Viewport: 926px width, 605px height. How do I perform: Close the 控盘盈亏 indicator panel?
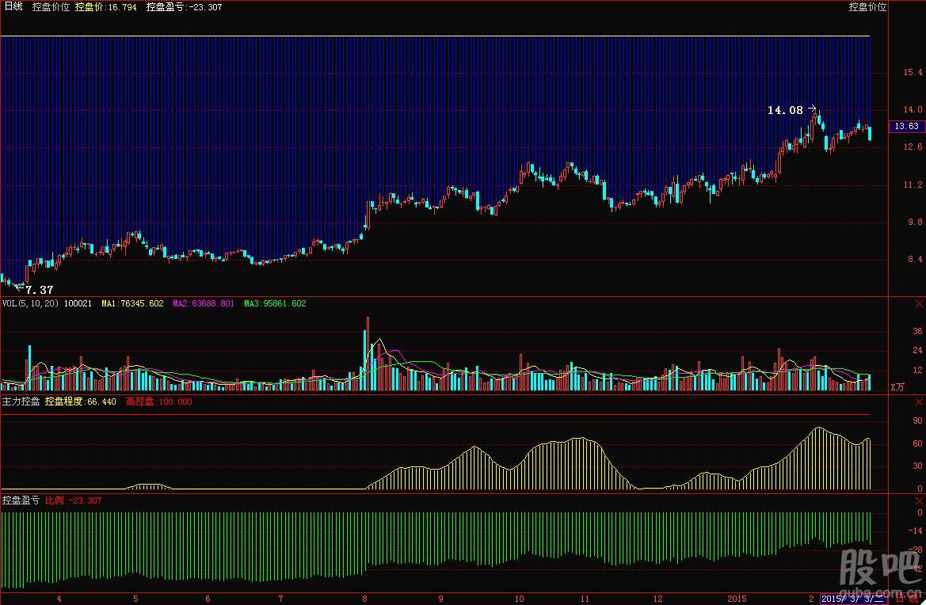click(x=919, y=501)
